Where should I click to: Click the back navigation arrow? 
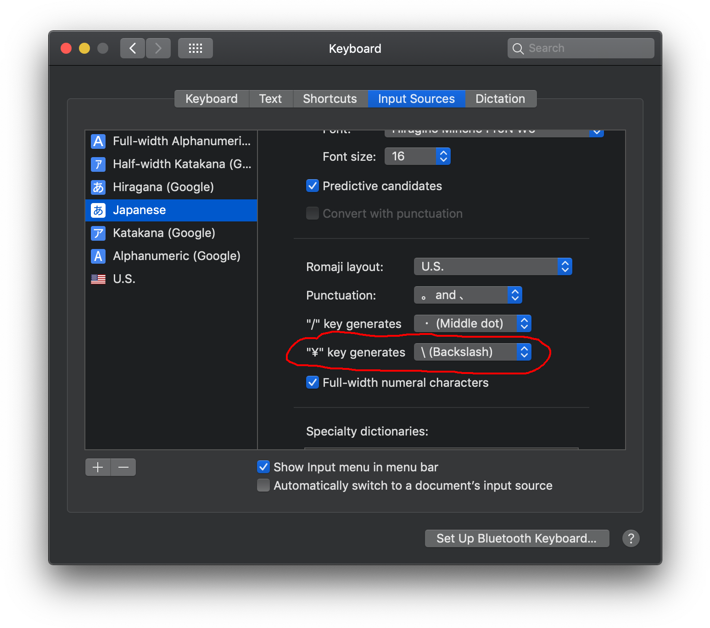pyautogui.click(x=132, y=48)
